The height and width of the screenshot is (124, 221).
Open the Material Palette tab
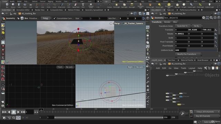187,60
